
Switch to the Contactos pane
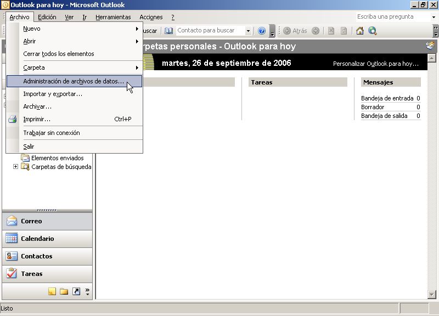(x=47, y=256)
